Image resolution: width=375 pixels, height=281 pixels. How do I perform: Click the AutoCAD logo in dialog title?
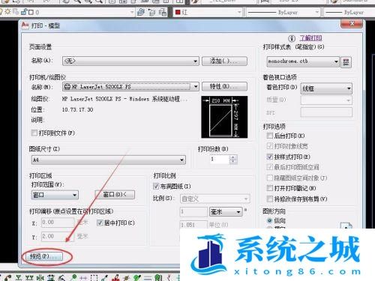(25, 25)
